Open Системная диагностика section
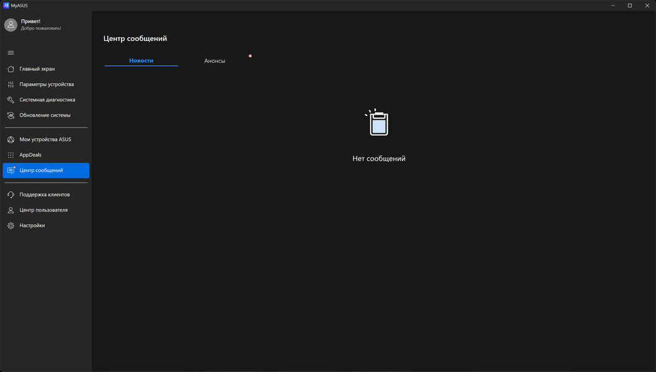 coord(46,100)
